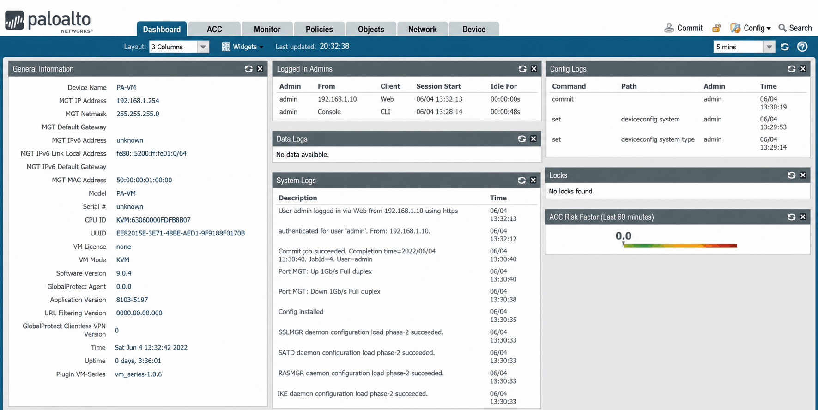The image size is (818, 410).
Task: Refresh the Config Logs widget
Action: (792, 69)
